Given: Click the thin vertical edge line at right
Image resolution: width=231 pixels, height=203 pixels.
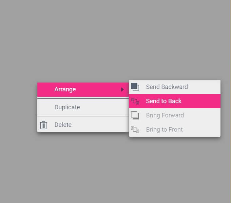Looking at the screenshot, I should (x=230, y=101).
